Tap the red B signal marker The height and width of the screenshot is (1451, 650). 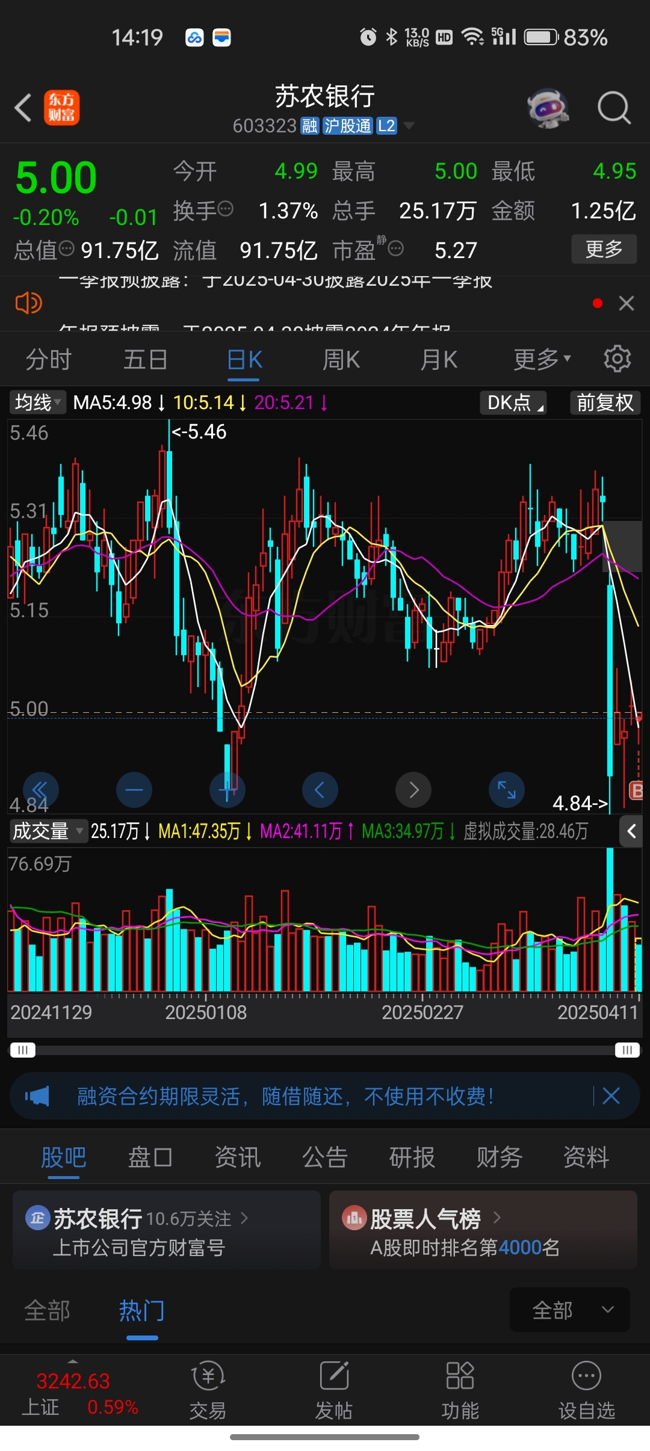click(636, 790)
